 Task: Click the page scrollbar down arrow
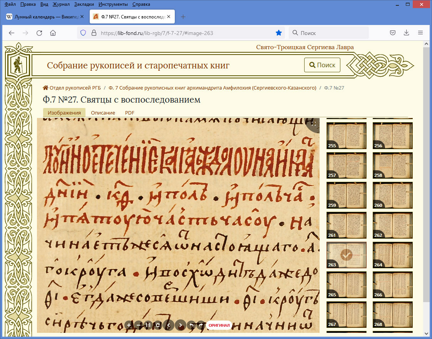click(x=426, y=334)
